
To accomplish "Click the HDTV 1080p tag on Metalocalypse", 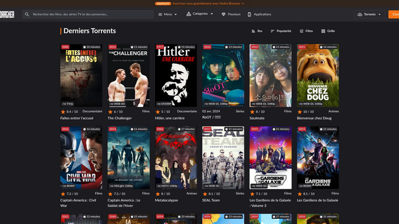I will [167, 186].
